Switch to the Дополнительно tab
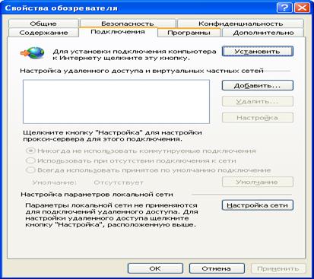Viewport: 314px width, 279px height. click(x=263, y=33)
